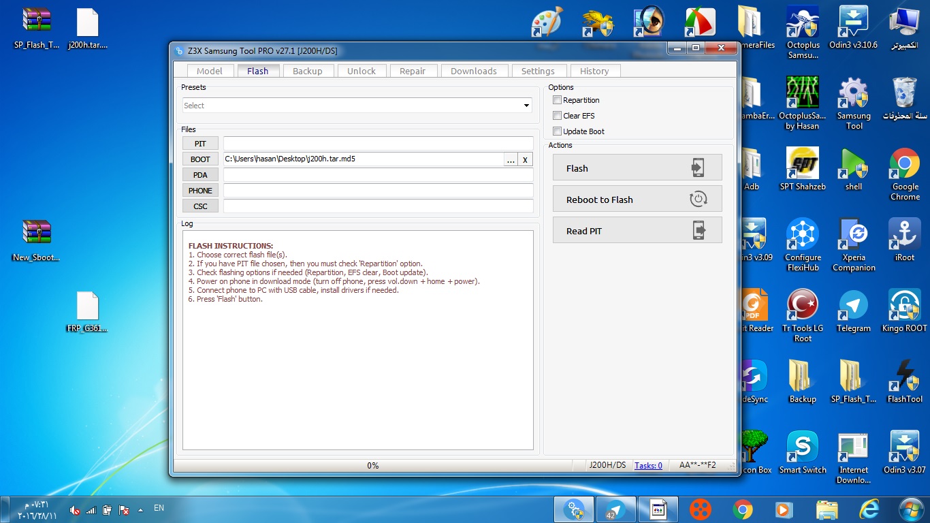
Task: Select the SP_Flash_T archive at desktop top-left
Action: click(36, 28)
